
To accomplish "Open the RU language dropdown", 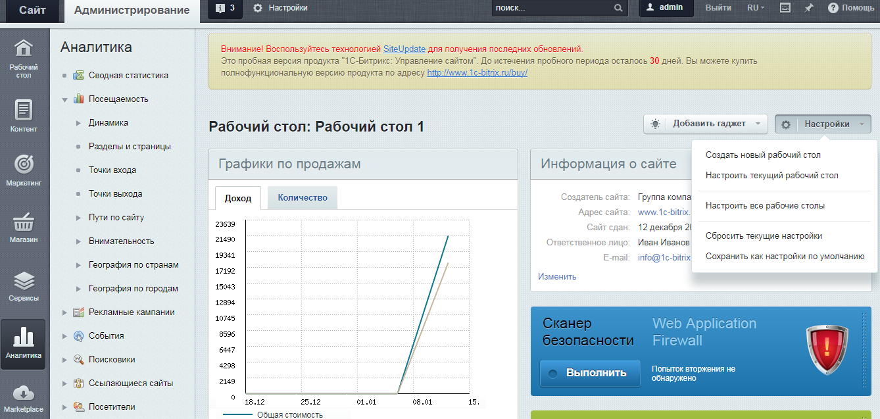I will click(756, 8).
